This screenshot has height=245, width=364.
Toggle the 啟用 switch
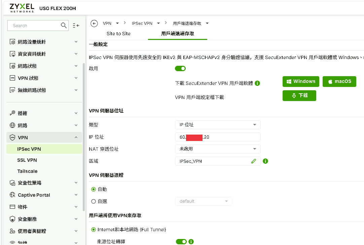[x=180, y=68]
